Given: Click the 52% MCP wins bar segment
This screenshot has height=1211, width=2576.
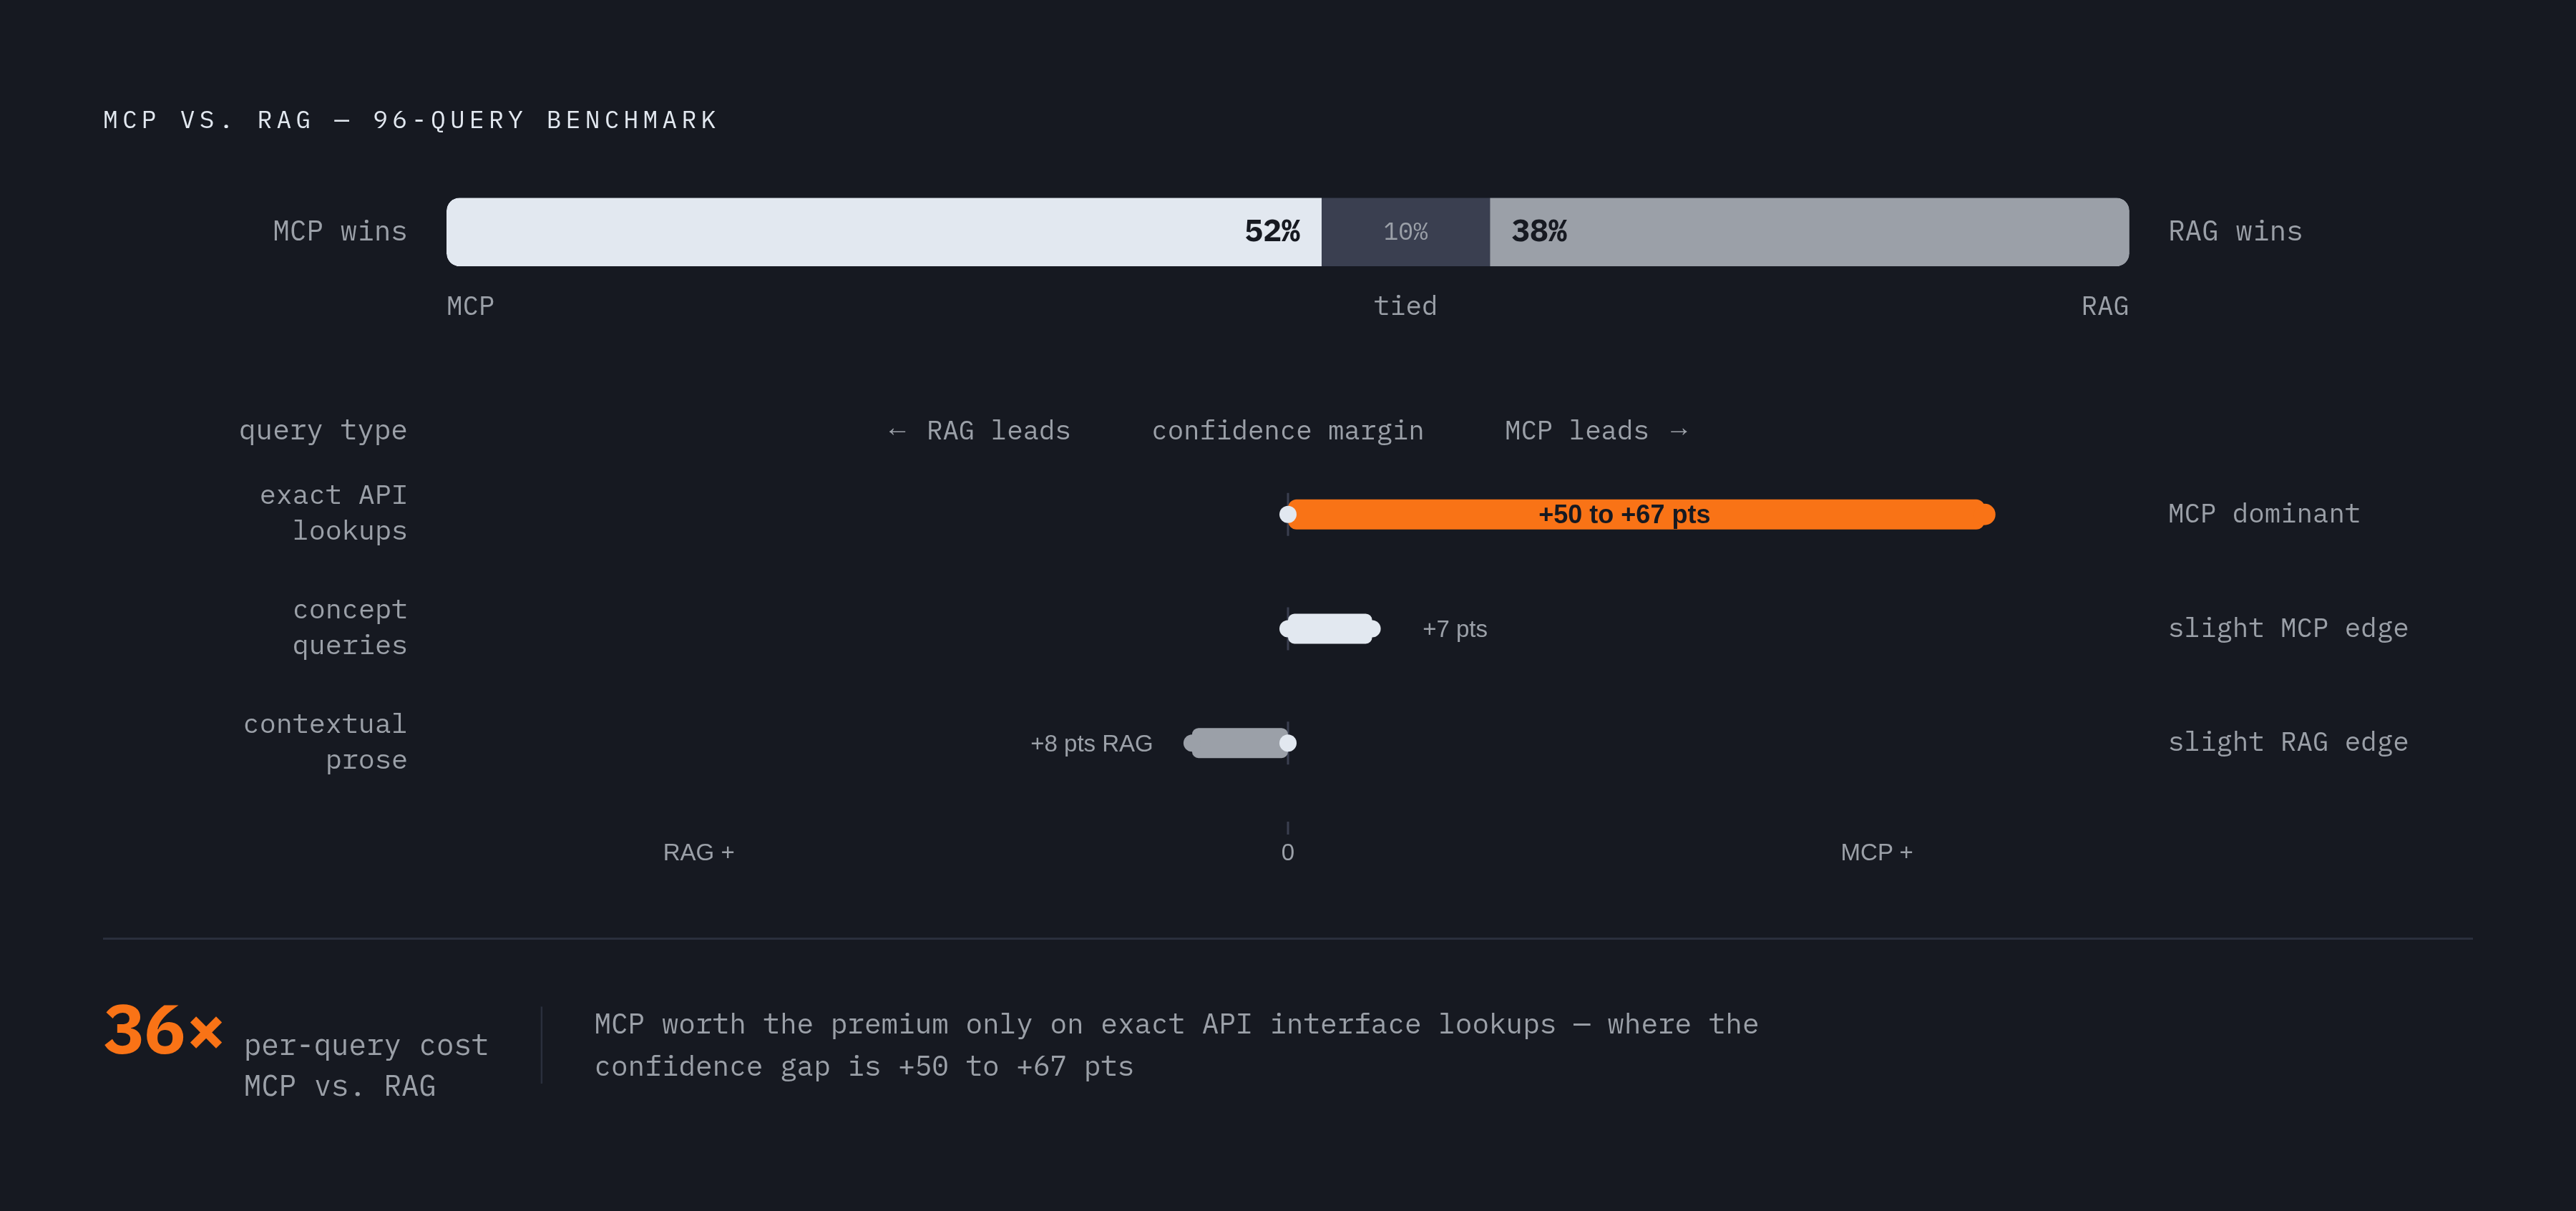Looking at the screenshot, I should 884,232.
